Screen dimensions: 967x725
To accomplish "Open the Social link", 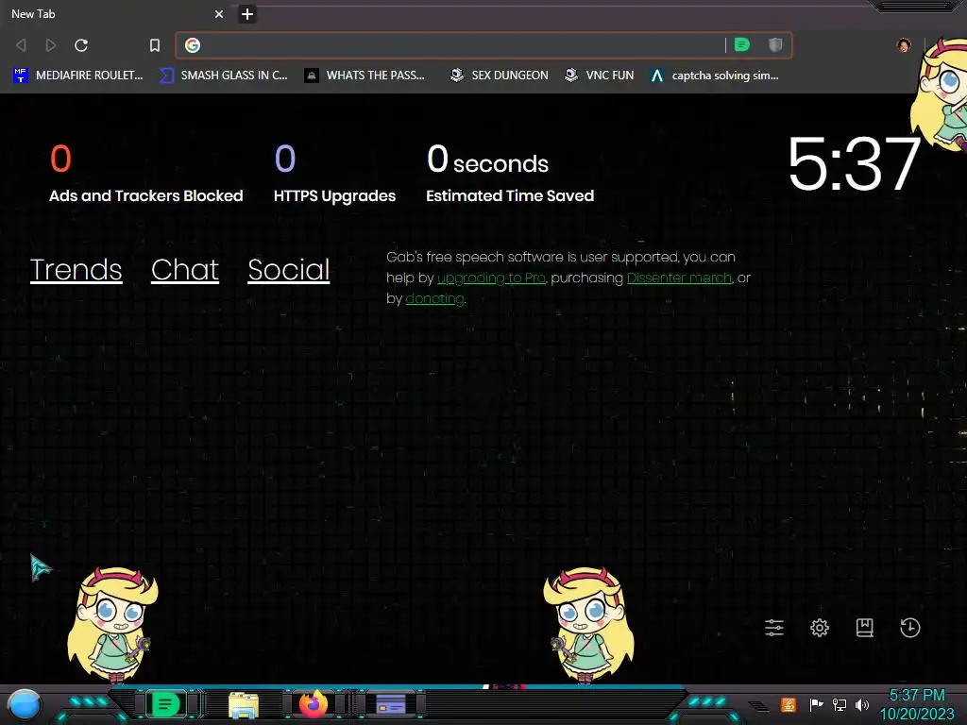I will click(289, 270).
